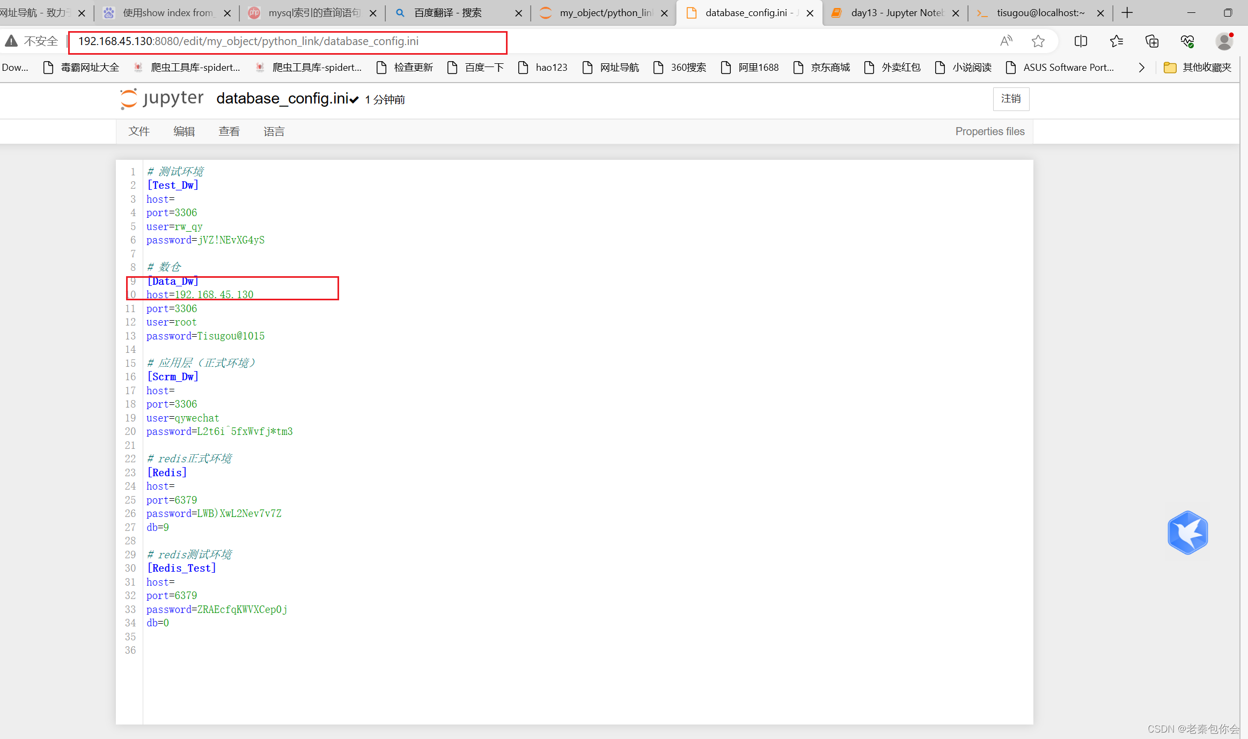Image resolution: width=1248 pixels, height=739 pixels.
Task: Click the user=rw_qy line
Action: coord(174,227)
